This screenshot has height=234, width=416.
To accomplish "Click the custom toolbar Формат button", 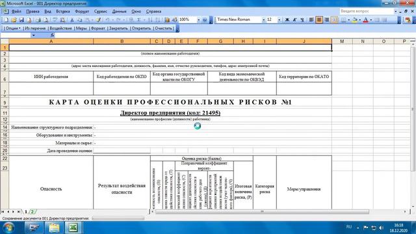I will 98,29.
